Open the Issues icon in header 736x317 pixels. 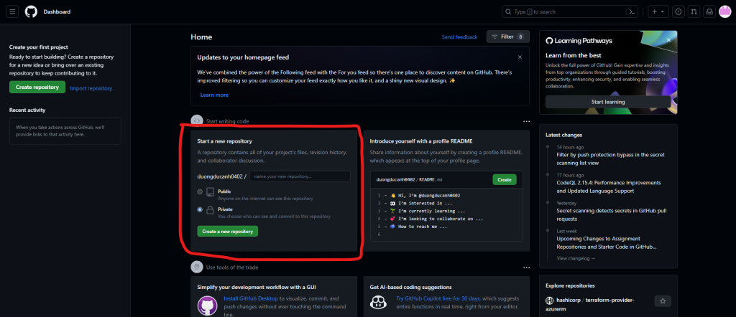[678, 11]
